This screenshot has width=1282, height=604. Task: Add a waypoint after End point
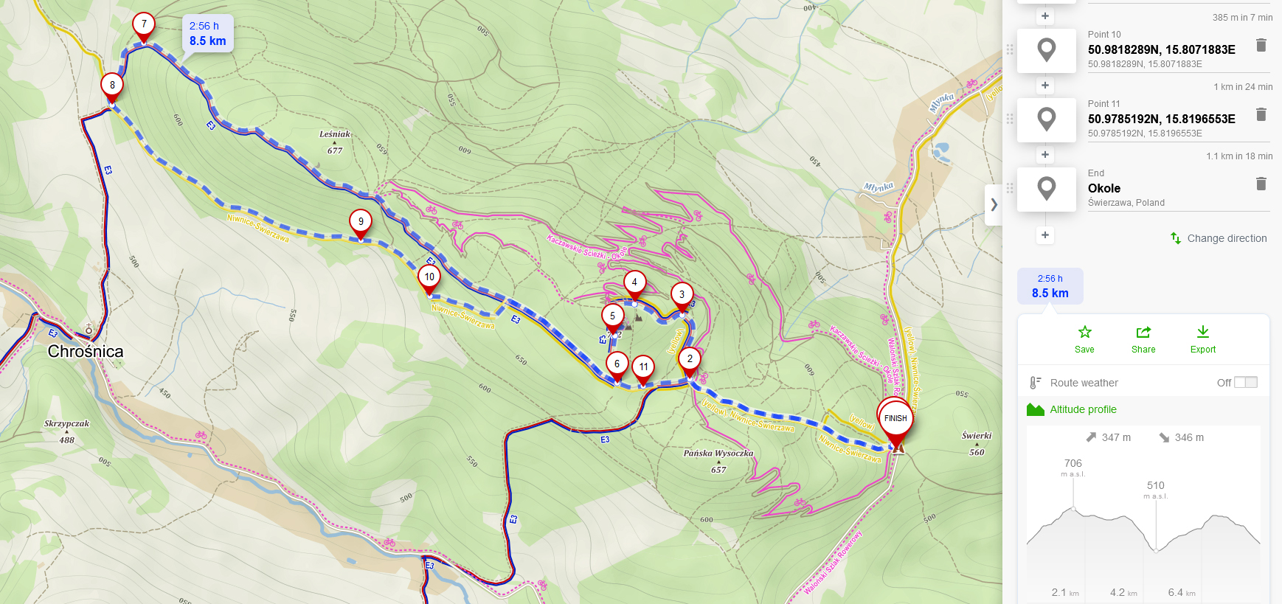(x=1045, y=235)
